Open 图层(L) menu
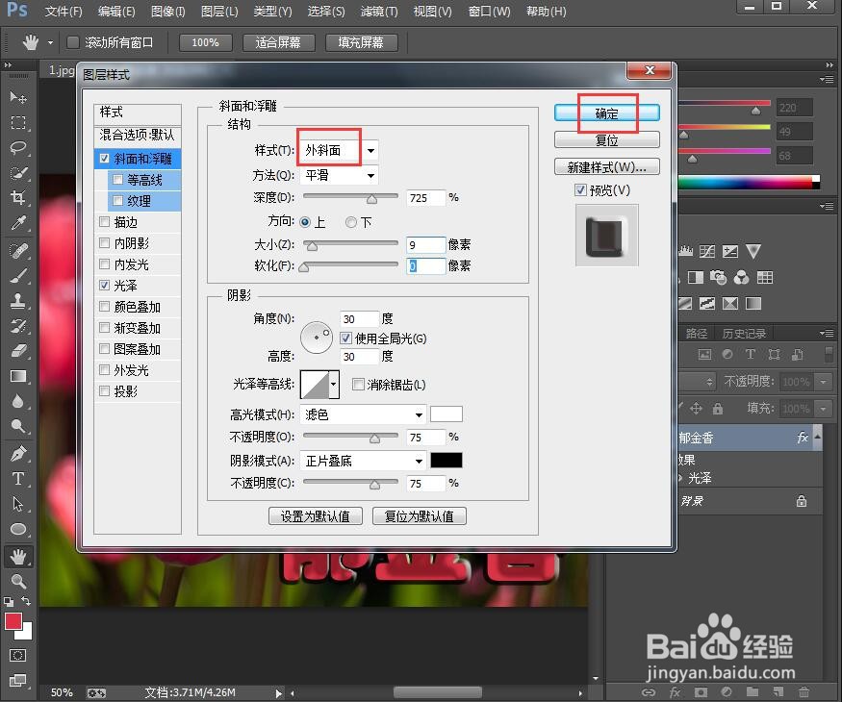The image size is (842, 702). [219, 12]
